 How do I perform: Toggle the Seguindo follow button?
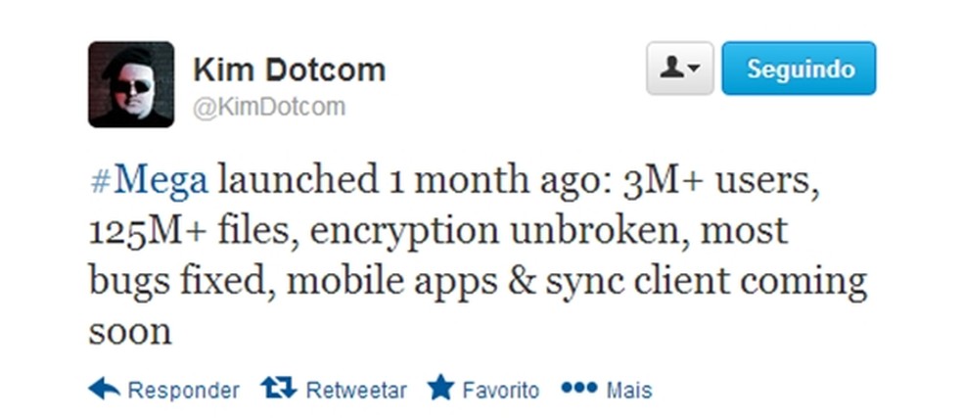[x=799, y=69]
